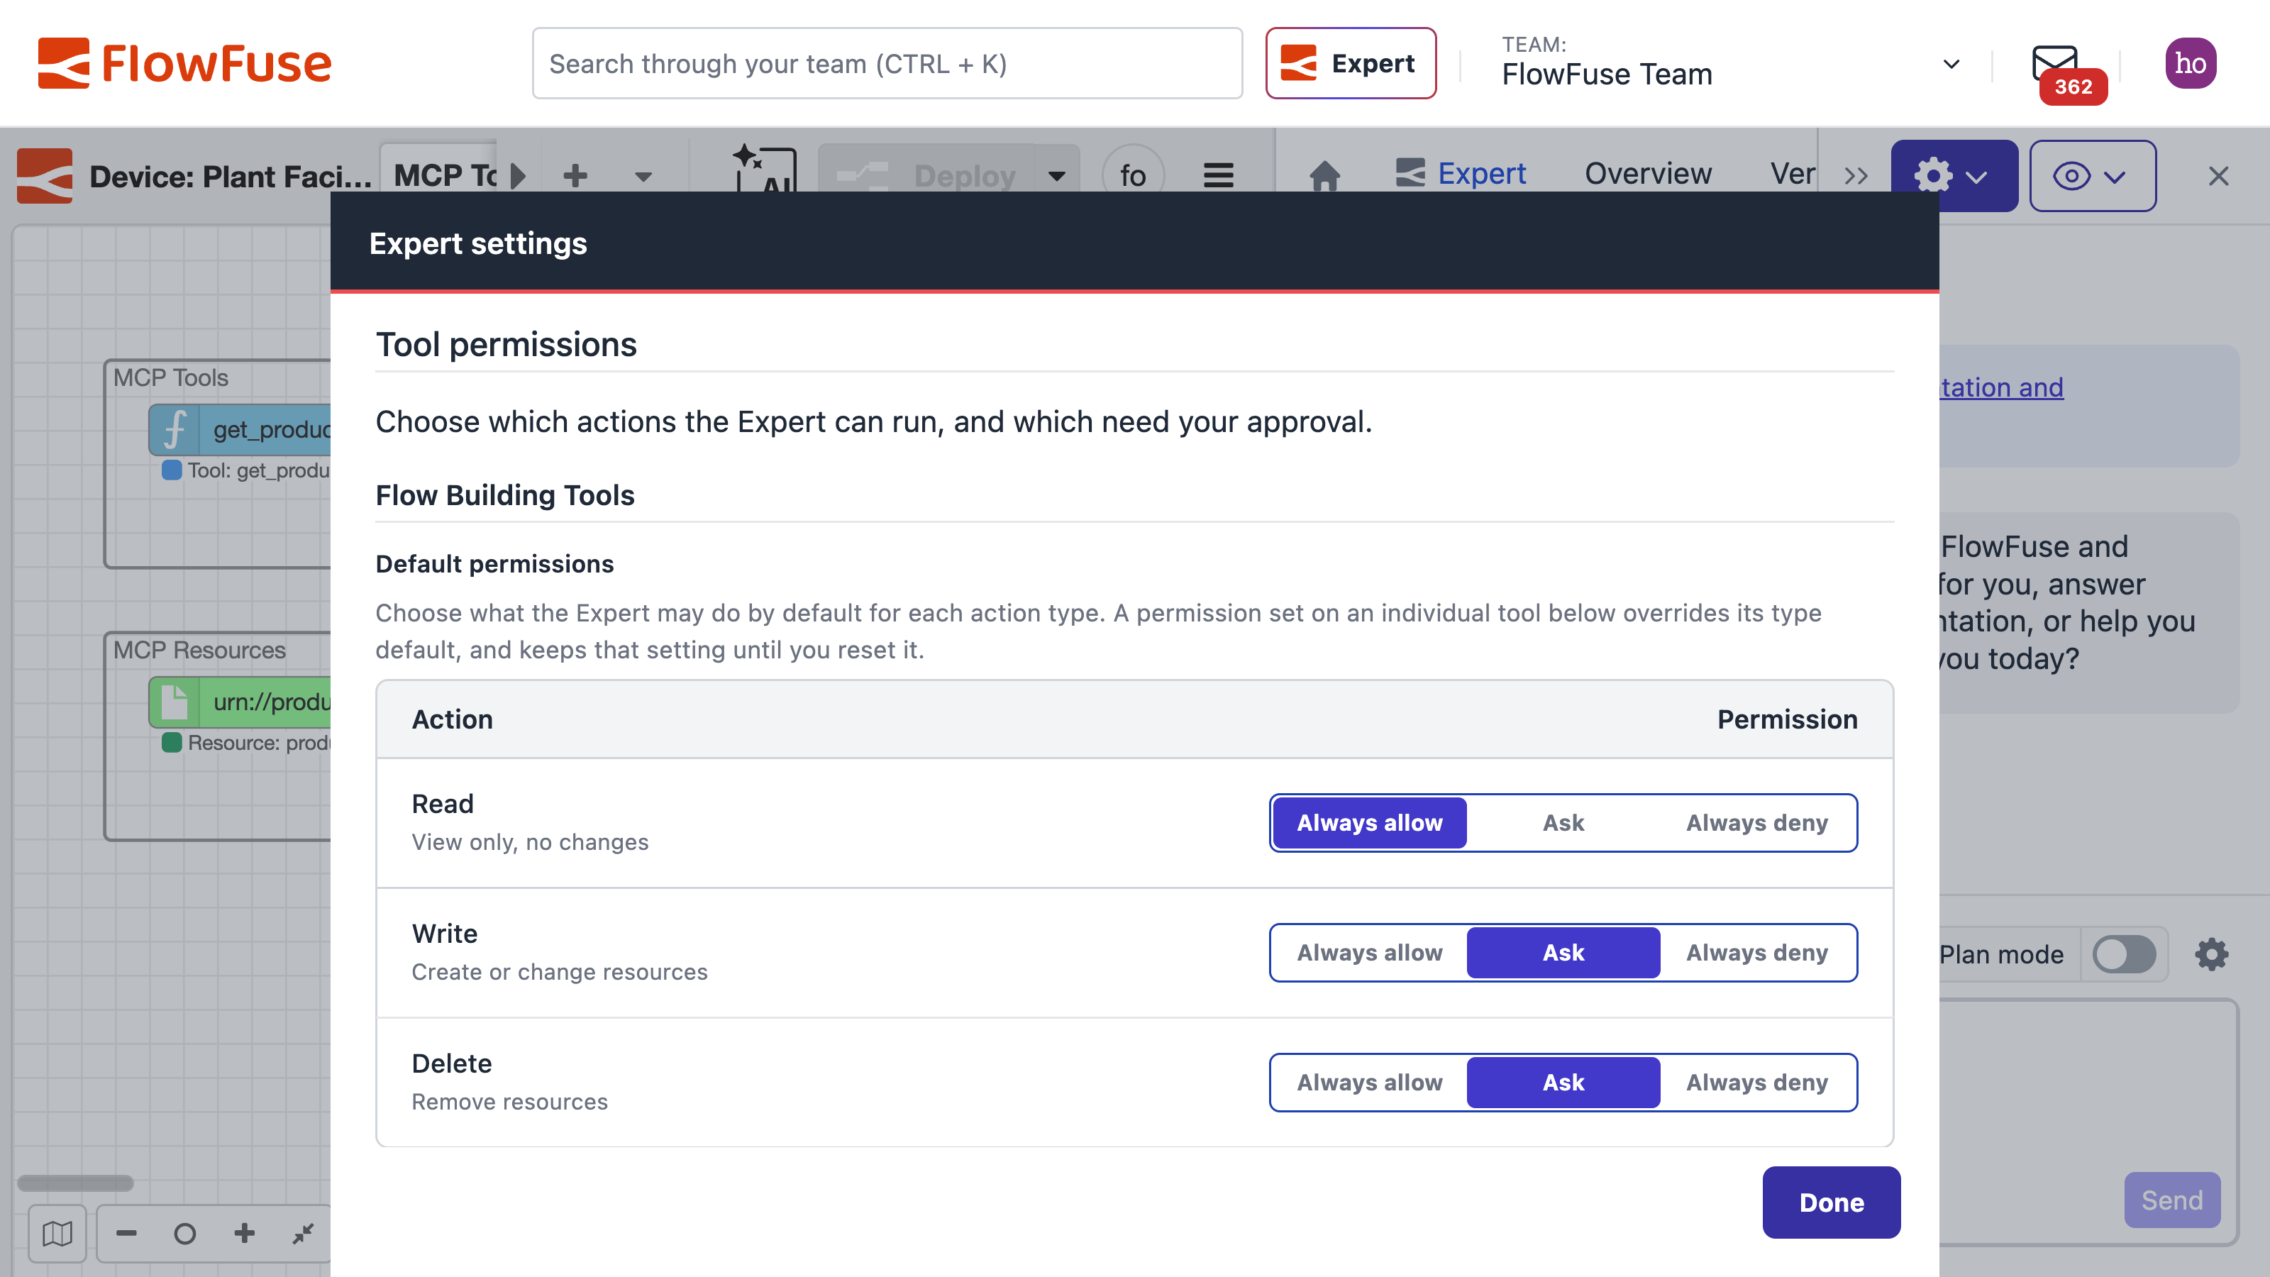Set Write permission to Always deny

[x=1756, y=952]
